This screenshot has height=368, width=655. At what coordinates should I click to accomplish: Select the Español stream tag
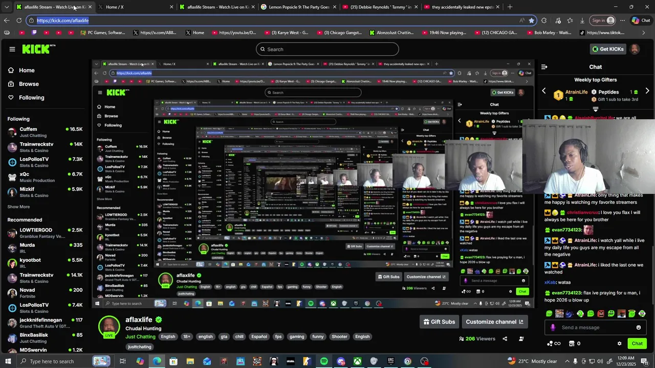(x=259, y=337)
